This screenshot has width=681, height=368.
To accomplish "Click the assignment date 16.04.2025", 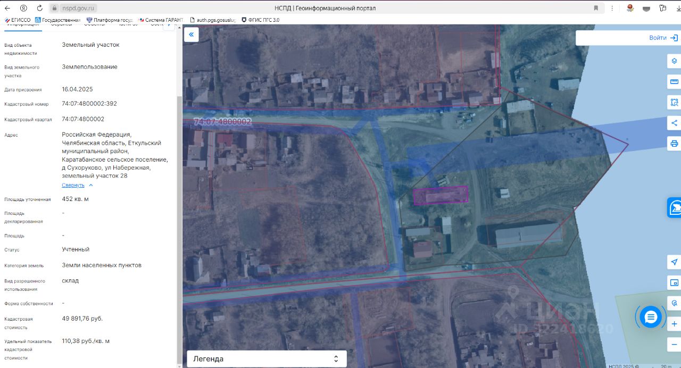I will [x=77, y=89].
